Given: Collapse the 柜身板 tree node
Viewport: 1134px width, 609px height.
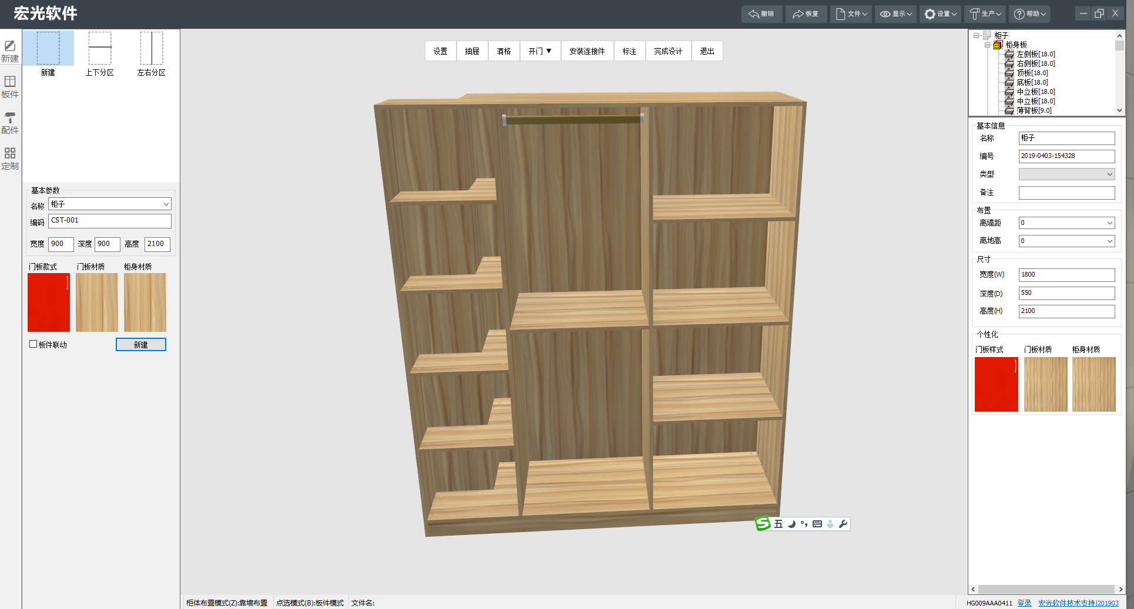Looking at the screenshot, I should click(x=988, y=45).
